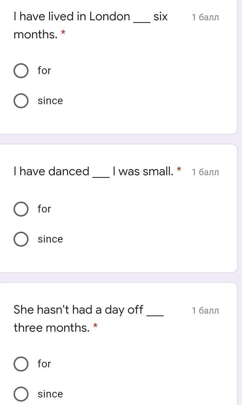
Task: Click "1 балл" beside the London question
Action: (205, 17)
